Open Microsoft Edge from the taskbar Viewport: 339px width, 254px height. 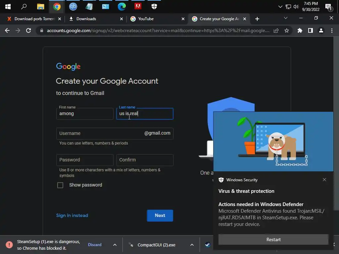pos(122,7)
